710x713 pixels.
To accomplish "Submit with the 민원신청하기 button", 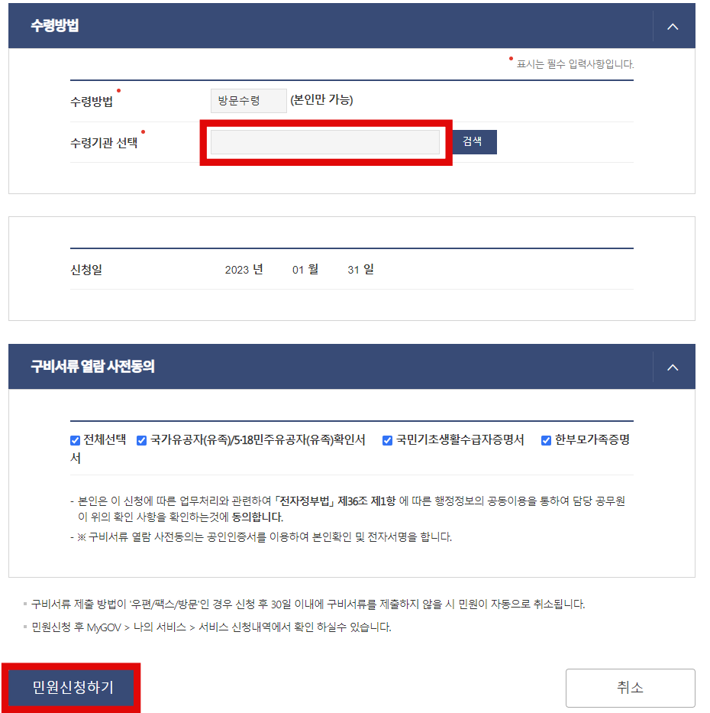I will [x=73, y=687].
